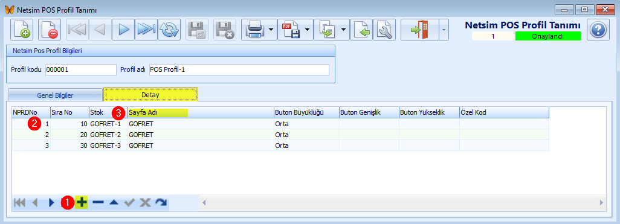620x224 pixels.
Task: Click the exit door icon
Action: point(420,30)
